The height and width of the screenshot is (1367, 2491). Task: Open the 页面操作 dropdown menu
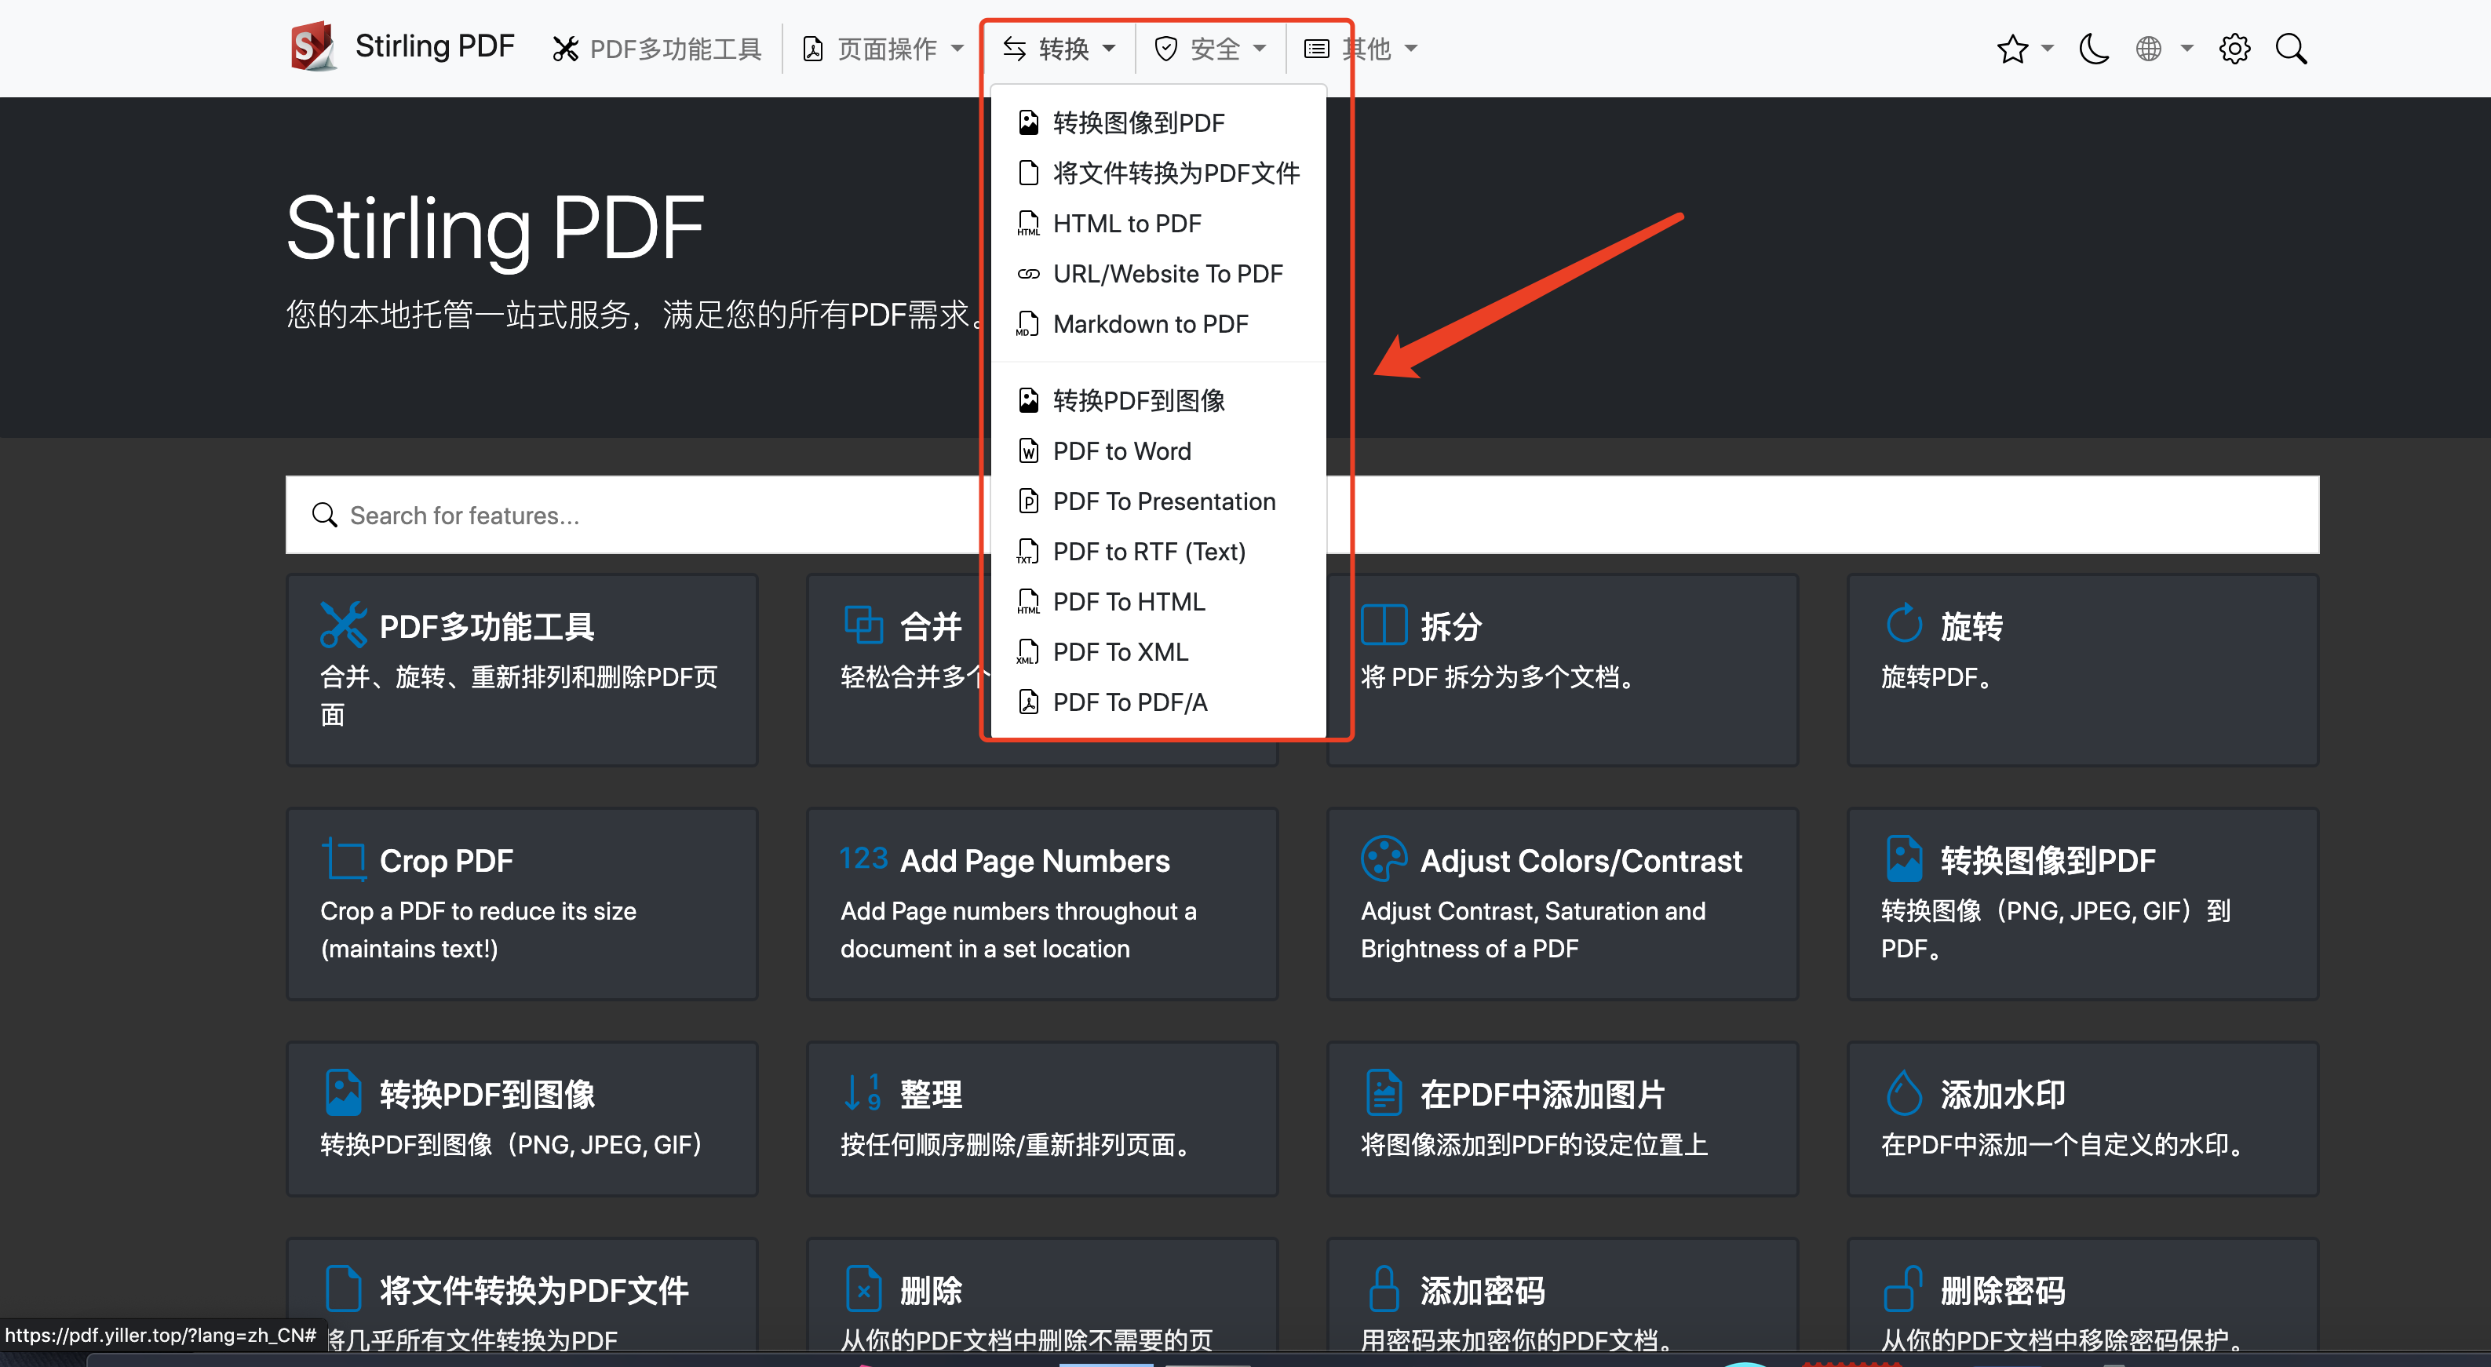884,49
